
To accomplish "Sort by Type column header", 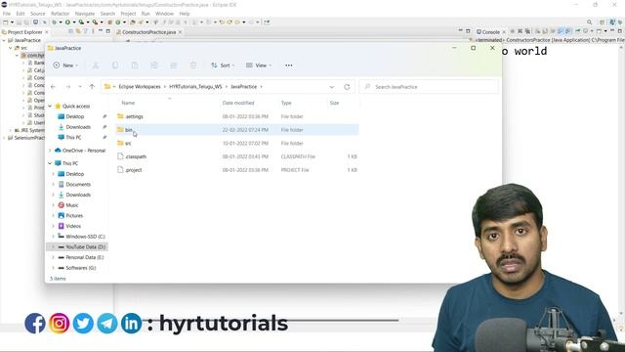I will 286,103.
